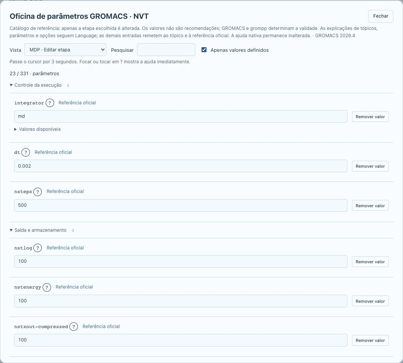Screen dimensions: 403x363
Task: Remove the dt value
Action: point(370,166)
